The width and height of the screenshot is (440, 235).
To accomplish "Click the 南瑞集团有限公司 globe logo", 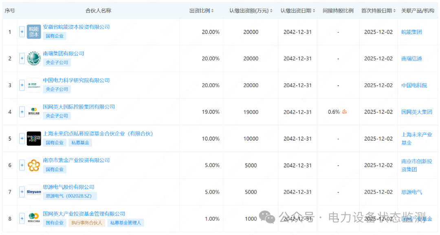I will pos(34,58).
